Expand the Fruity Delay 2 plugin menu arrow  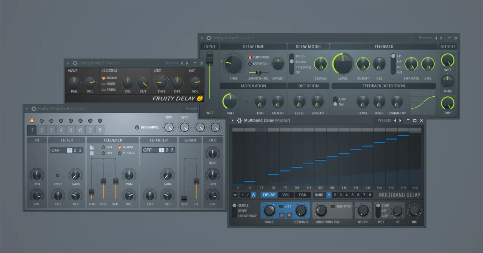(69, 63)
